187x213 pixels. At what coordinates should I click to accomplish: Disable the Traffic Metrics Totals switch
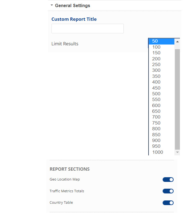click(168, 191)
